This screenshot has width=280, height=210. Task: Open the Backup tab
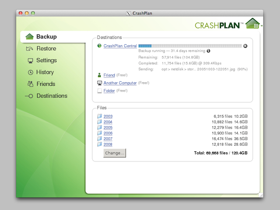(x=53, y=37)
